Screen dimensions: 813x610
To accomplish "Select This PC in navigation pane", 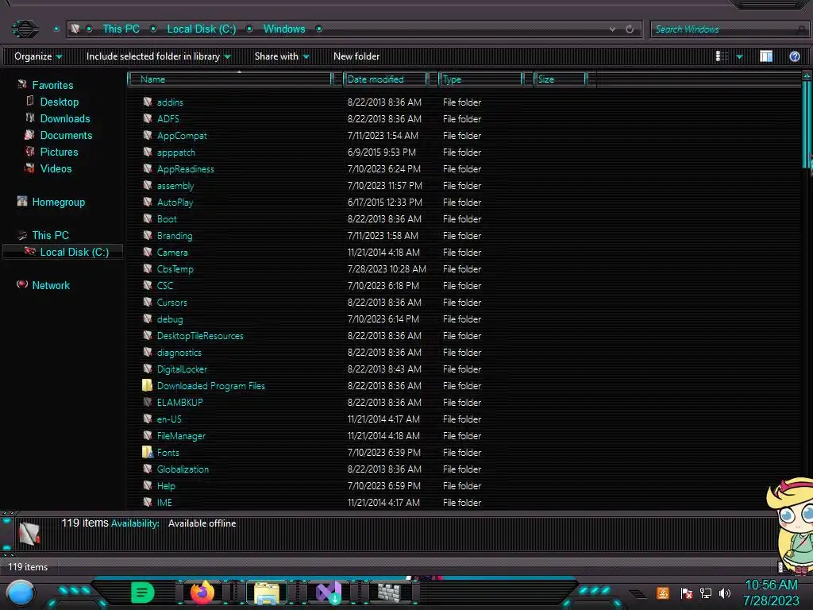I will [x=50, y=235].
